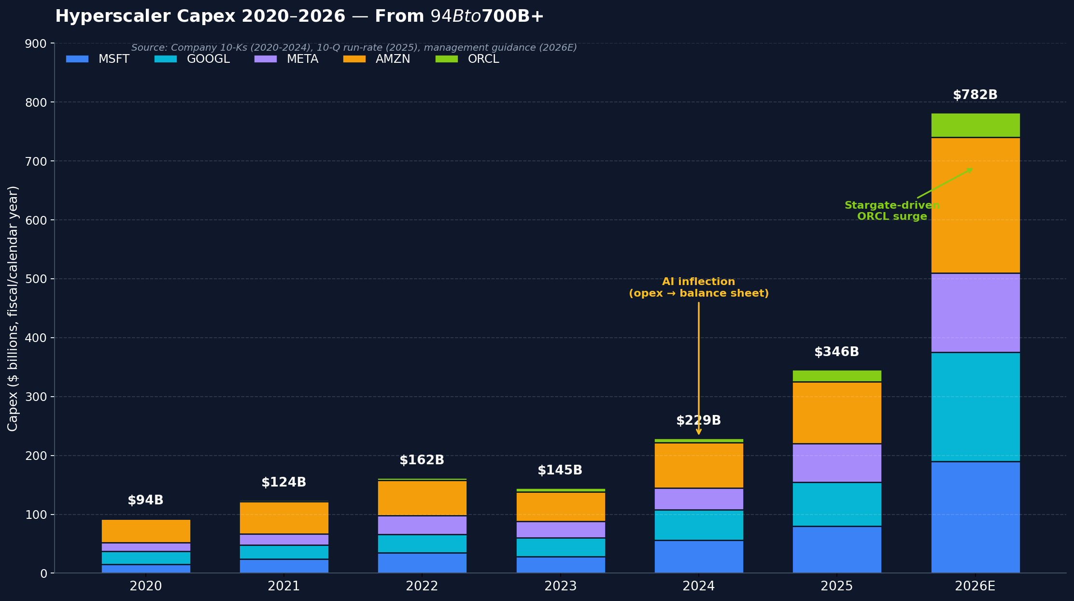Click the 2022 x-axis label
The width and height of the screenshot is (1074, 601).
[422, 587]
